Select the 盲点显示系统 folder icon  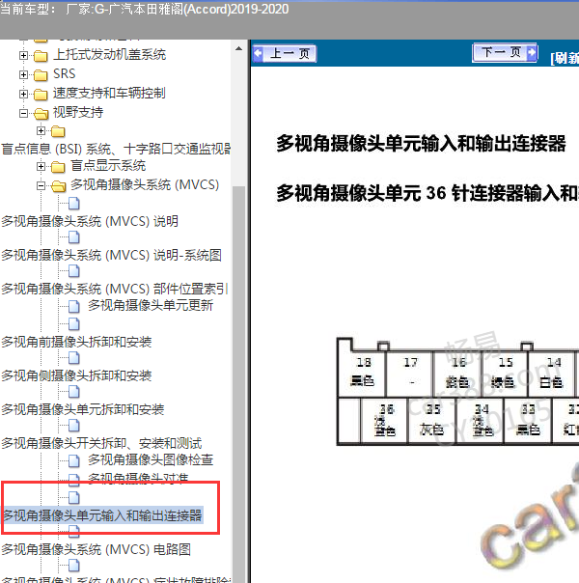(58, 167)
